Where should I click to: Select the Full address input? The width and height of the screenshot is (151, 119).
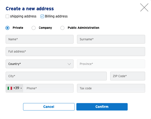pyautogui.click(x=75, y=52)
